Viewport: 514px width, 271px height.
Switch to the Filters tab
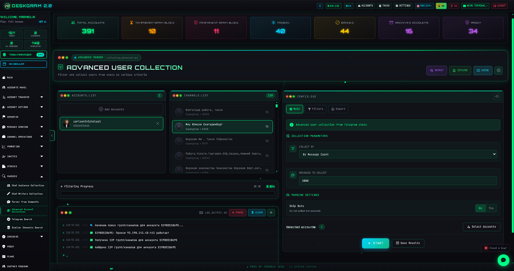click(316, 109)
